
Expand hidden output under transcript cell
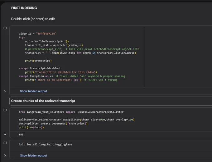click(5, 91)
